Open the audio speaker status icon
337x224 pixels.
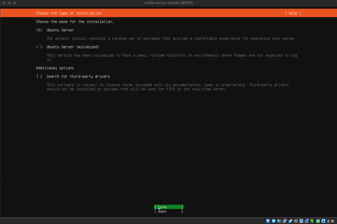tap(279, 221)
